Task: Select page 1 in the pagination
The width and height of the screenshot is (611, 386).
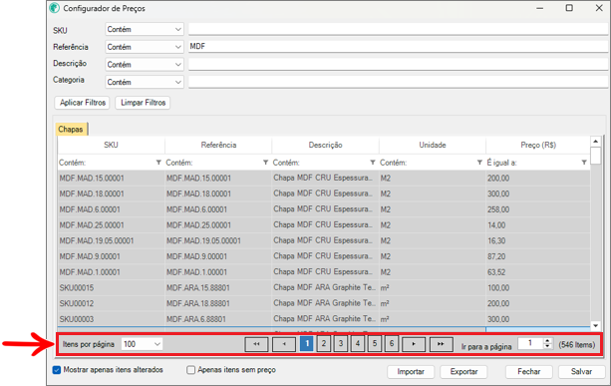Action: [x=307, y=344]
